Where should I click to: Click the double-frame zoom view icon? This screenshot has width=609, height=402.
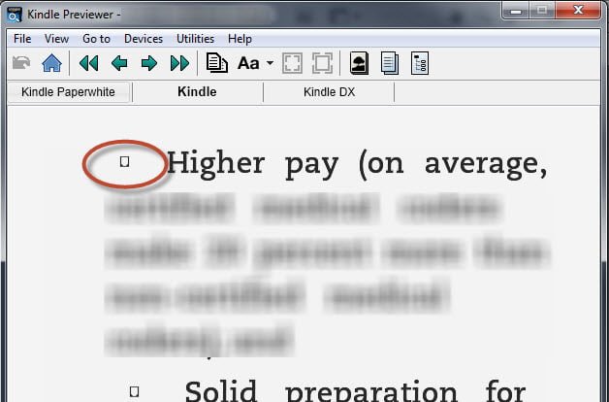pos(322,63)
